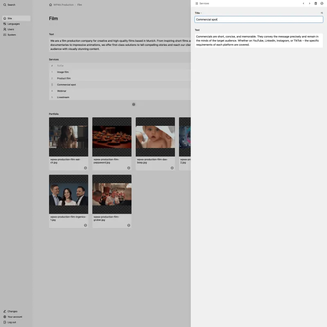Remove wpwa-production-film-gruber.jpg with minus icon
Viewport: 327px width, 327px height.
(129, 225)
